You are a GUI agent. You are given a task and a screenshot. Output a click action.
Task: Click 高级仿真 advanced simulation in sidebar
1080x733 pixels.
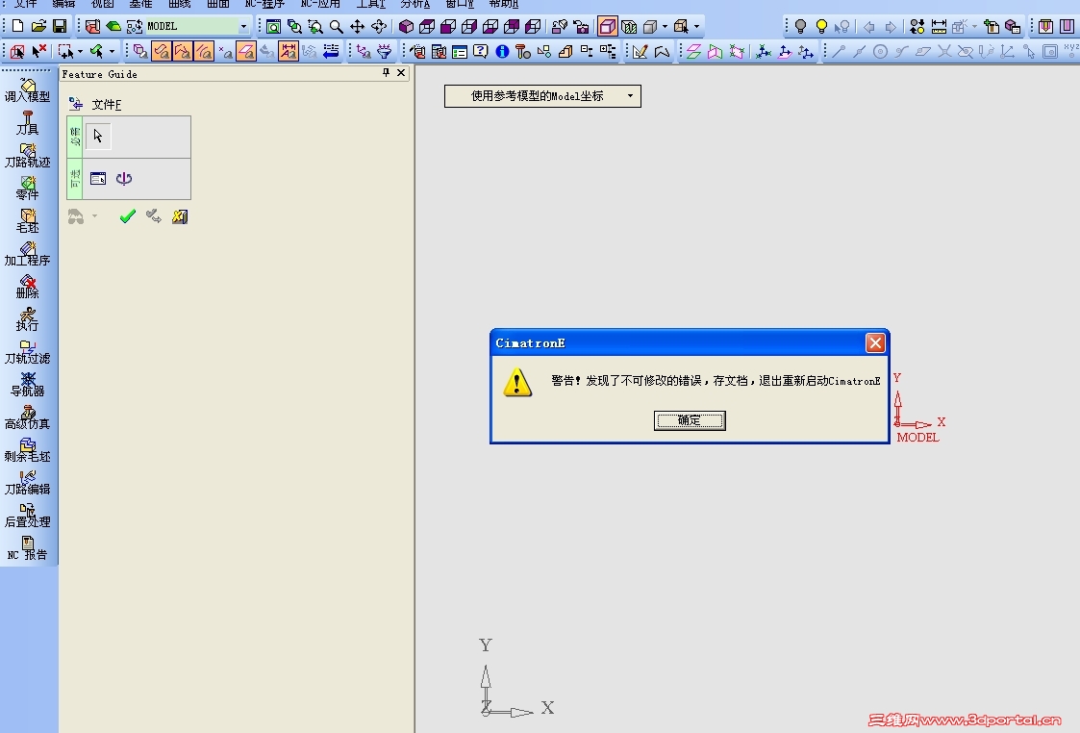click(x=28, y=417)
